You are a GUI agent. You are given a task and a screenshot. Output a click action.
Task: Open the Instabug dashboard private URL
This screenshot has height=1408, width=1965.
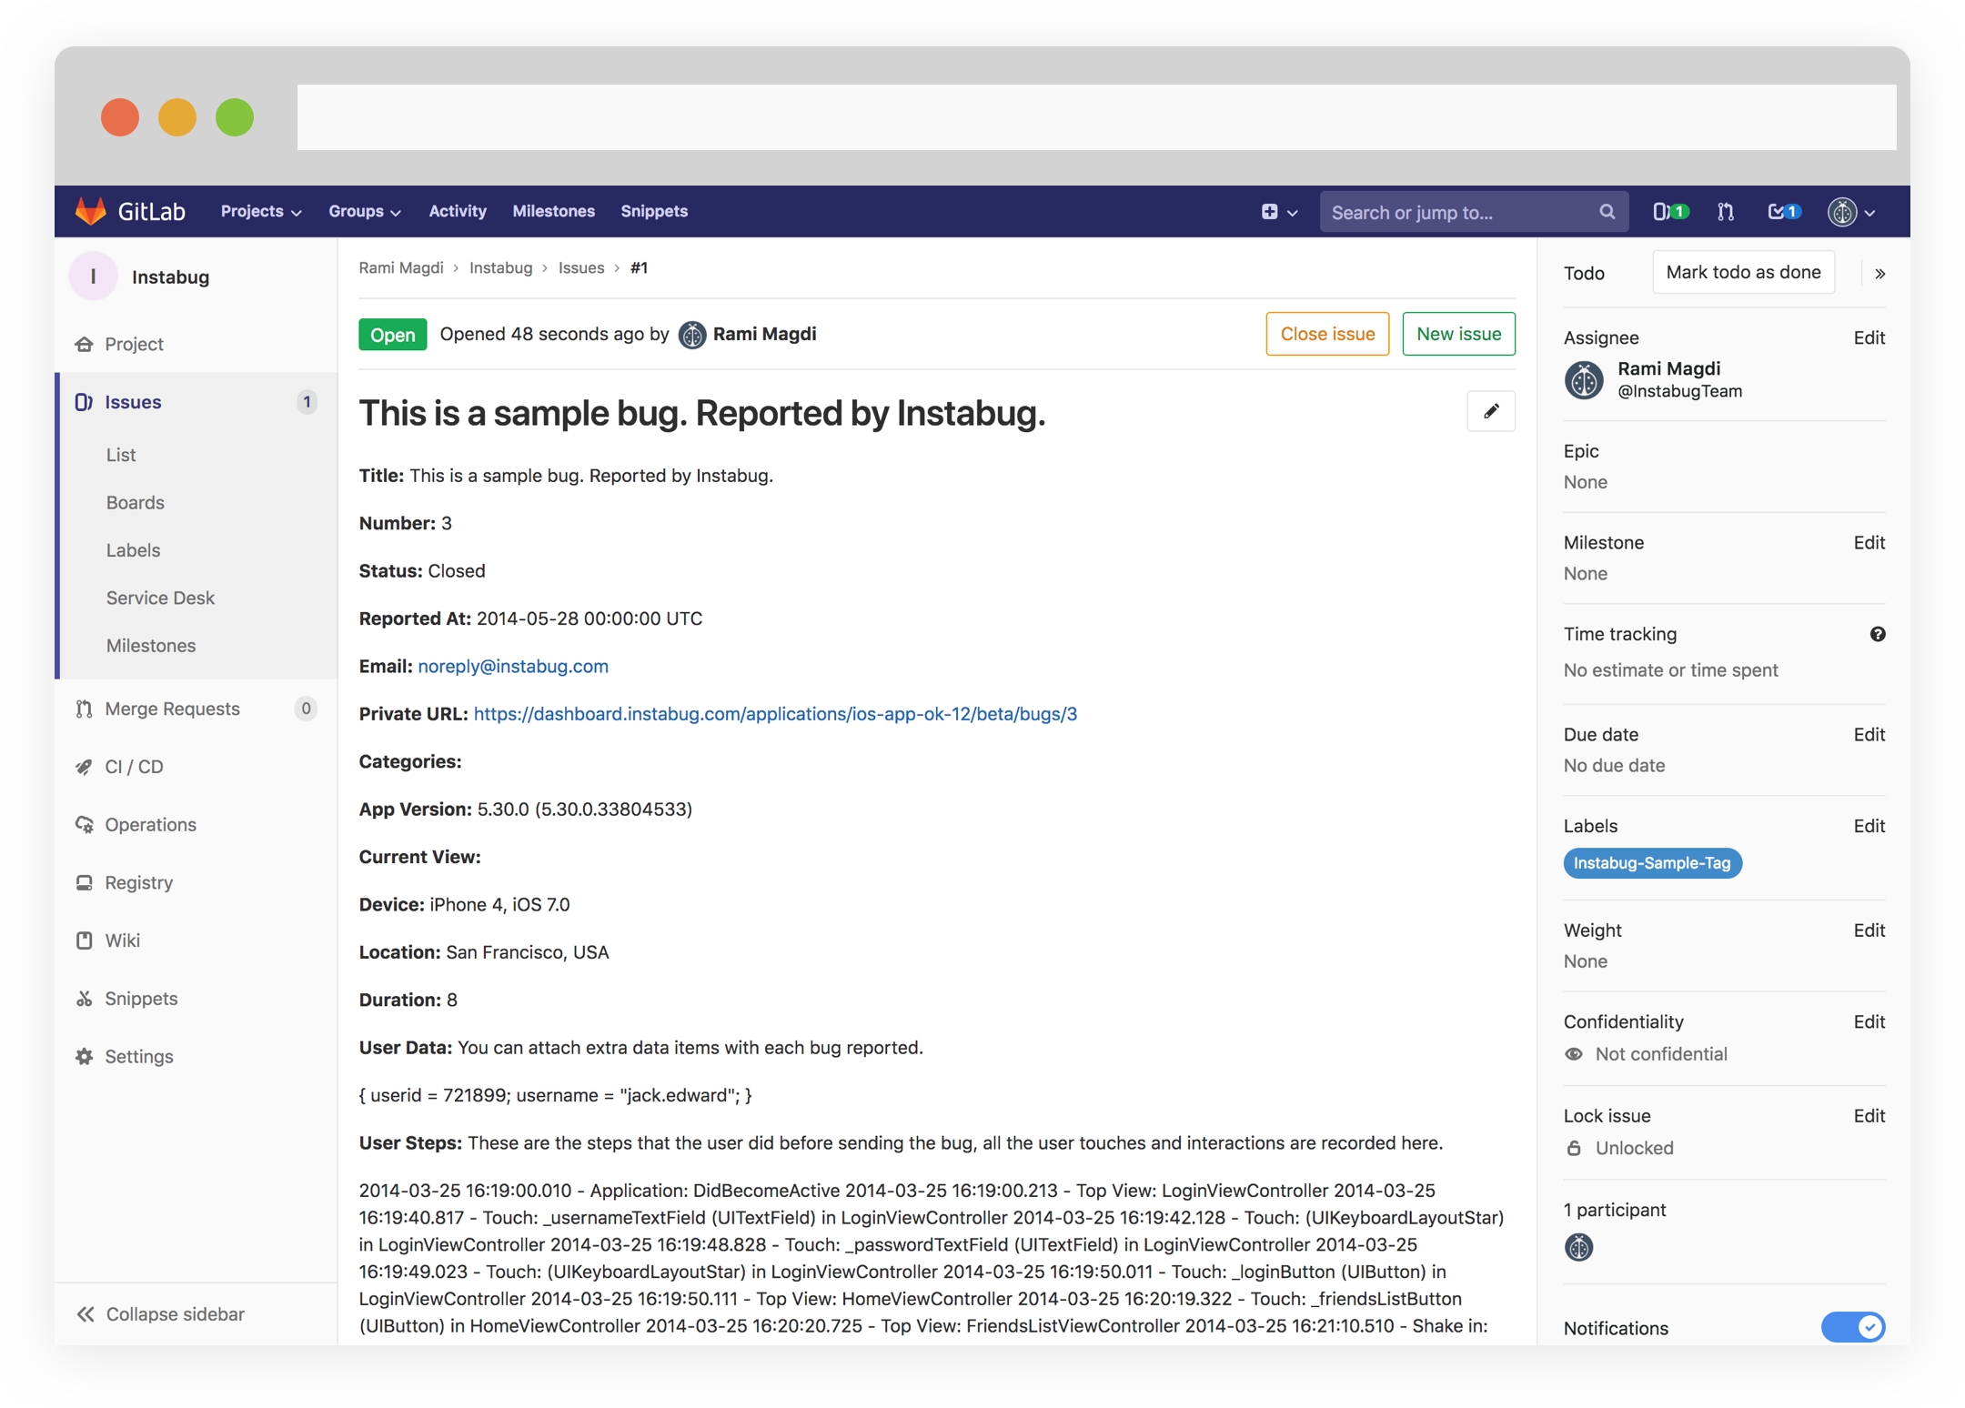(775, 714)
